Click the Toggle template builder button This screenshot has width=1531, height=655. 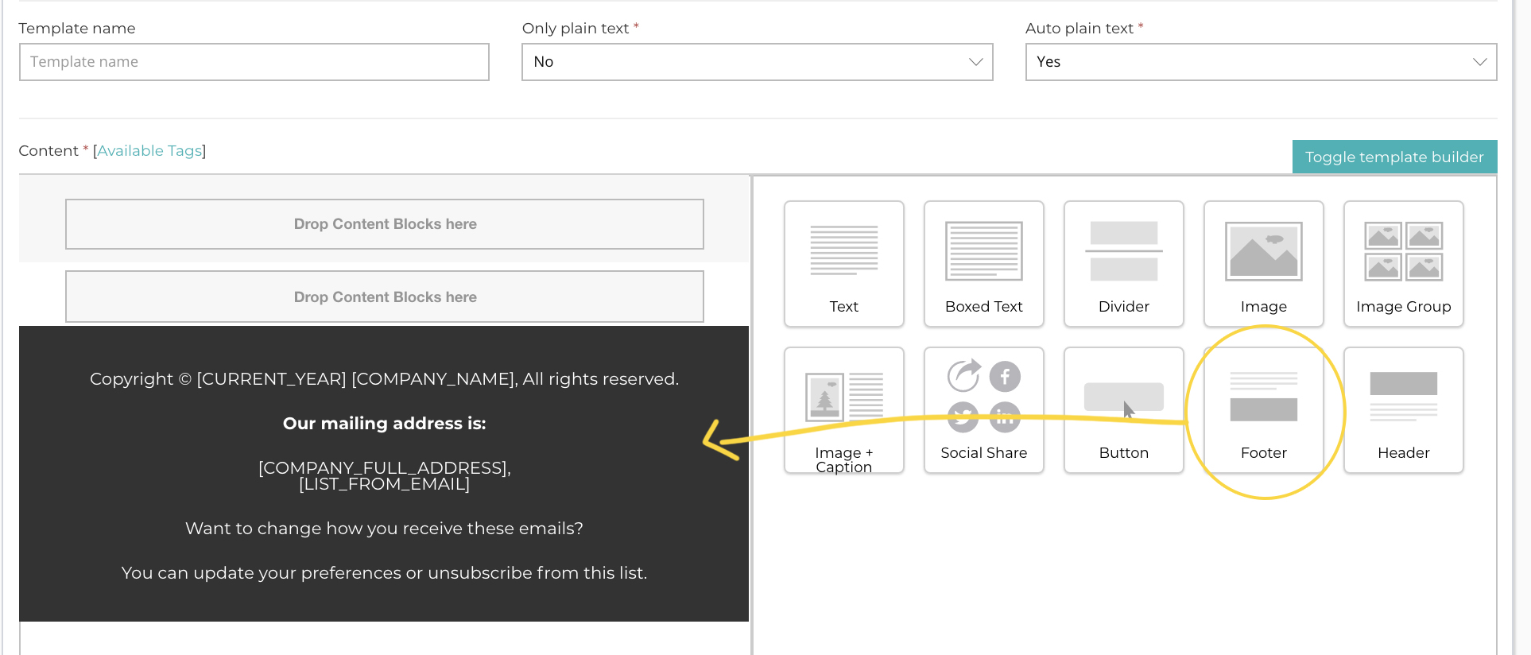[x=1394, y=157]
